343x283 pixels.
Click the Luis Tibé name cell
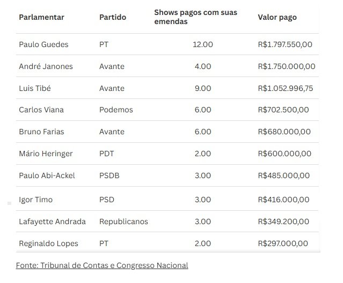pos(34,88)
